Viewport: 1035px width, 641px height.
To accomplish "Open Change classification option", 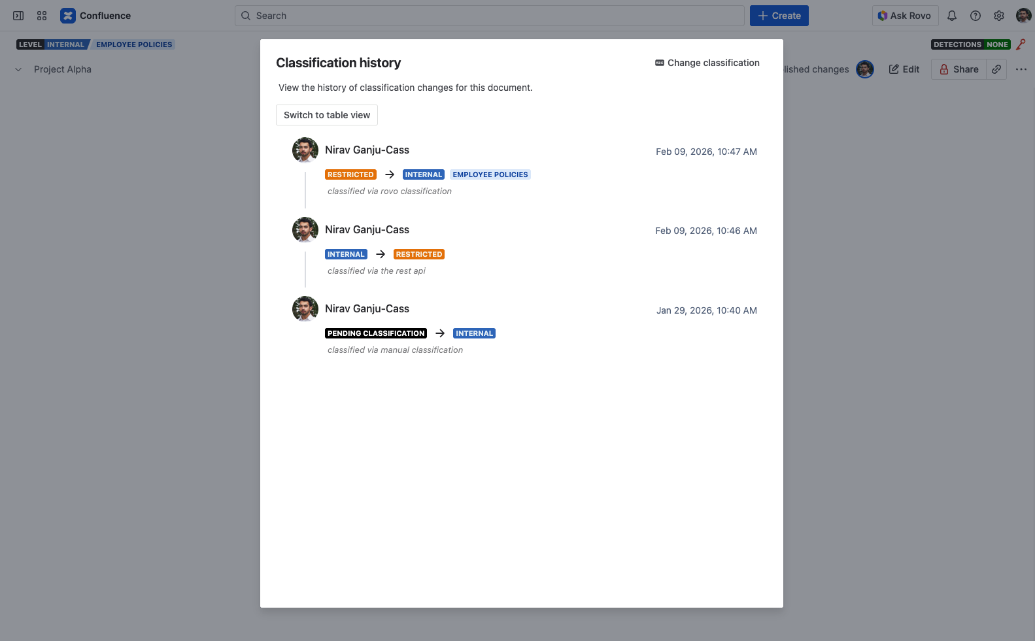I will click(x=707, y=63).
